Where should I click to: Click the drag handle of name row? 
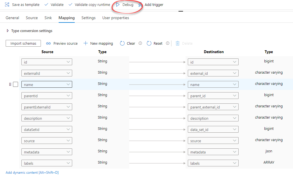pos(10,84)
